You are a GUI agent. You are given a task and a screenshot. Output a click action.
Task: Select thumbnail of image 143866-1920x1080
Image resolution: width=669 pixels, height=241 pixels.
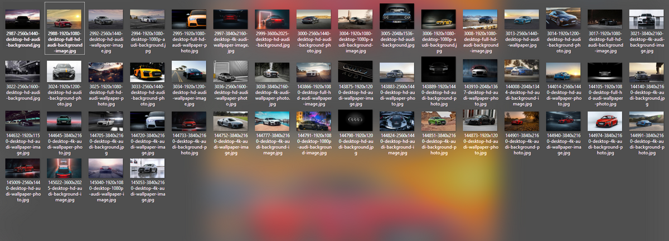pos(314,73)
